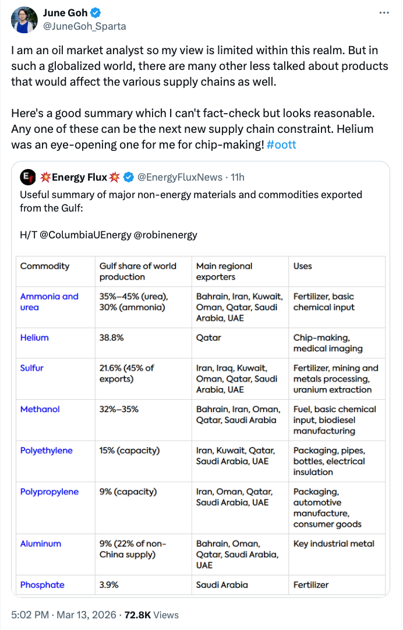Click the Energy Flux display name

(x=78, y=177)
